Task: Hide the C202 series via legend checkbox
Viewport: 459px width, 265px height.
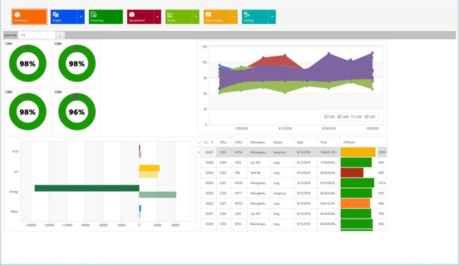Action: tap(353, 117)
